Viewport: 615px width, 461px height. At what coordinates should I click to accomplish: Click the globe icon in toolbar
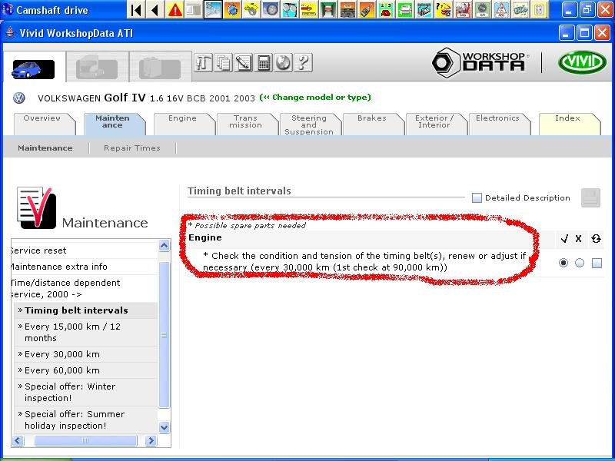283,63
